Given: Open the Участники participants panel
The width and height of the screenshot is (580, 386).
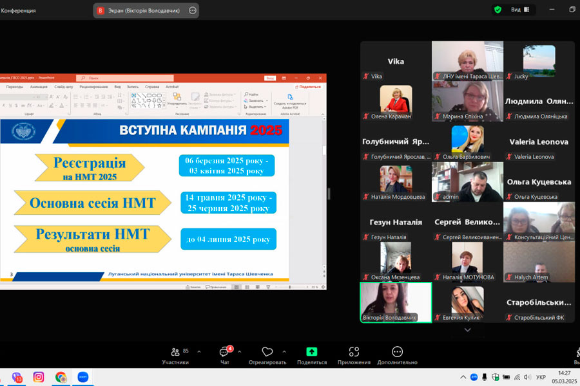Looking at the screenshot, I should pyautogui.click(x=175, y=355).
